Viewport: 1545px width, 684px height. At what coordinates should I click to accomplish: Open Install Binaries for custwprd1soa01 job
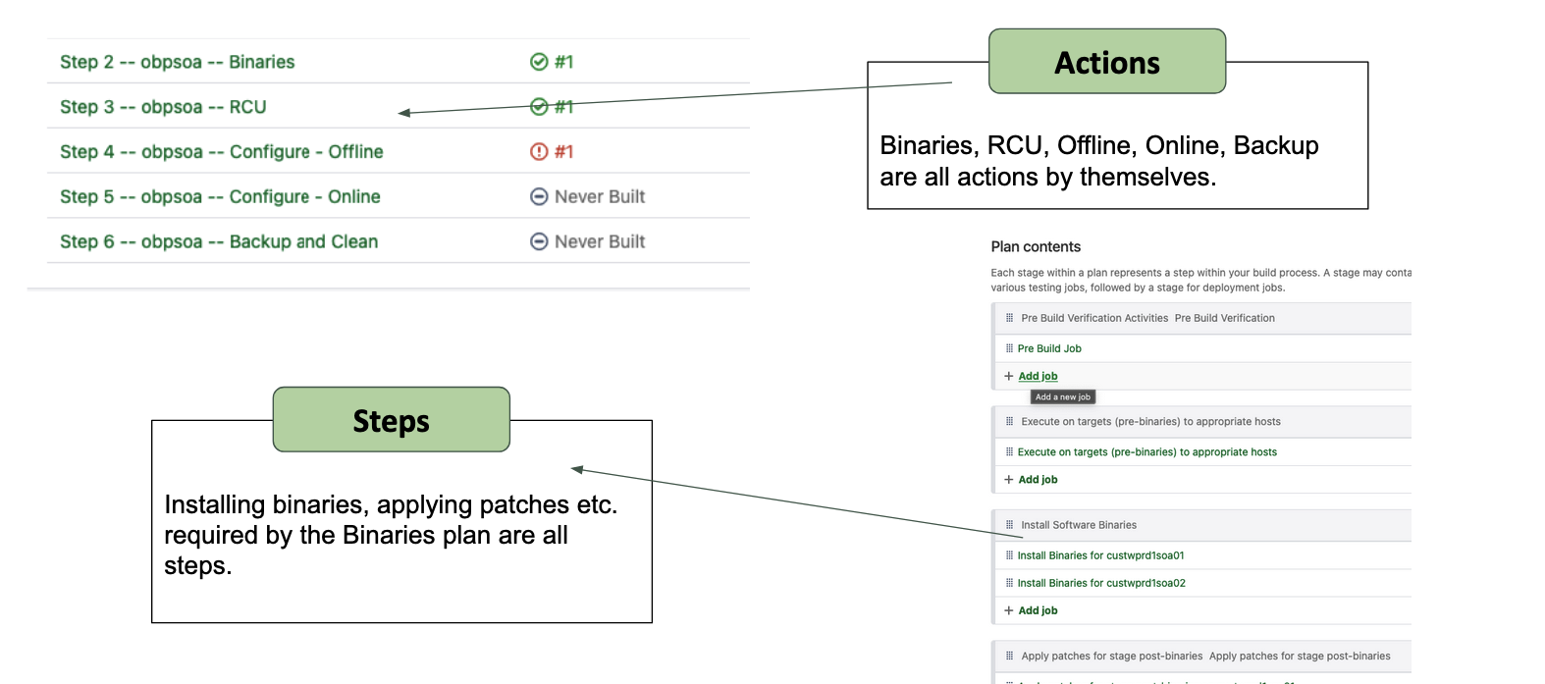pos(1100,555)
